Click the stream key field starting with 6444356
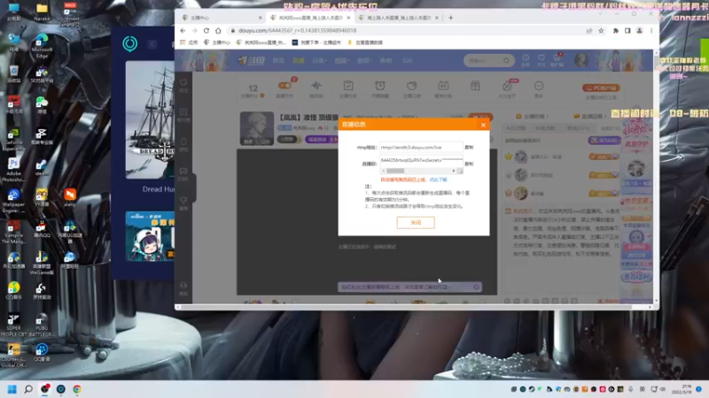This screenshot has width=709, height=398. tap(421, 160)
